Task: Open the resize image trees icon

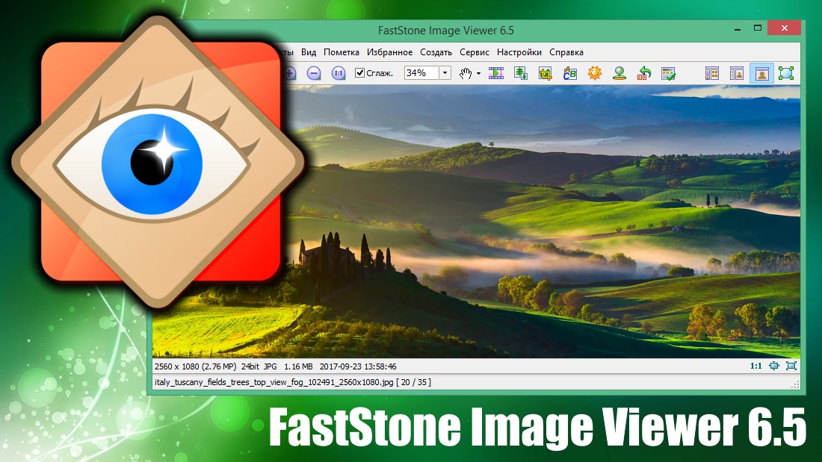Action: [521, 73]
